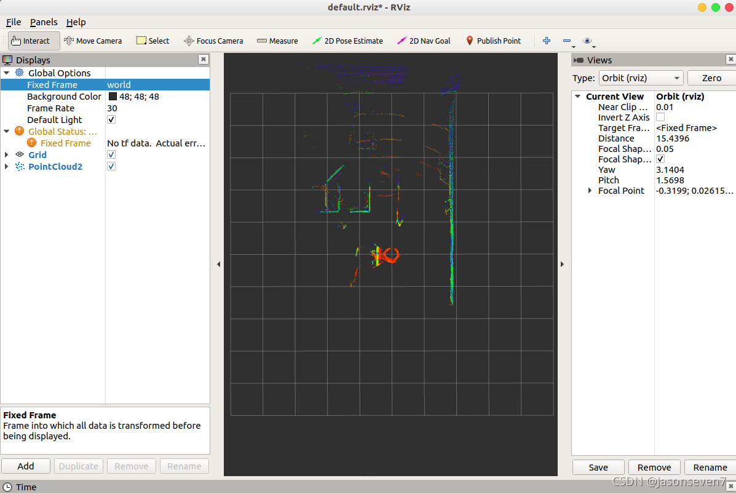Expand the PointCloud2 display properties
The width and height of the screenshot is (736, 494).
pos(7,166)
